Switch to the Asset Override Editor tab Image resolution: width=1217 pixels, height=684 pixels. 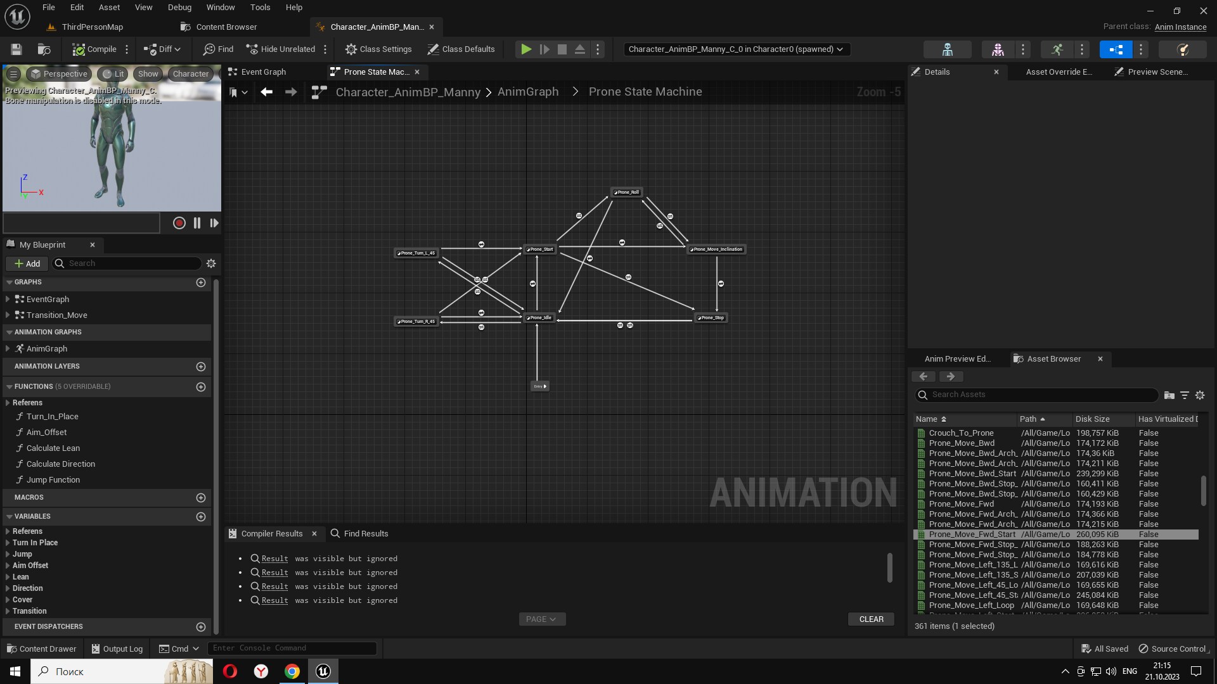point(1059,72)
